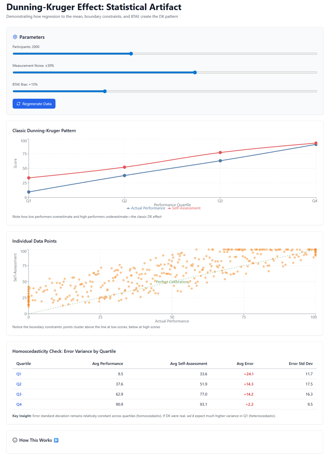Viewport: 326px width, 456px height.
Task: Click the Perfect Calibration label on scatter plot
Action: [172, 282]
